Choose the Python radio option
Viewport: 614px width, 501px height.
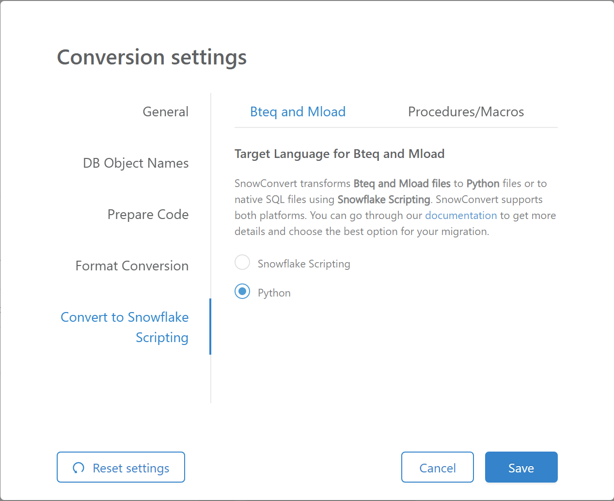click(x=242, y=292)
